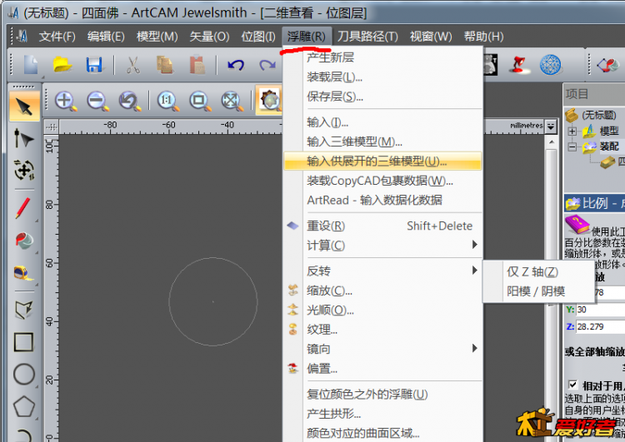Choose 缩放(C) menu entry
Screen dimensions: 625x442
click(382, 291)
